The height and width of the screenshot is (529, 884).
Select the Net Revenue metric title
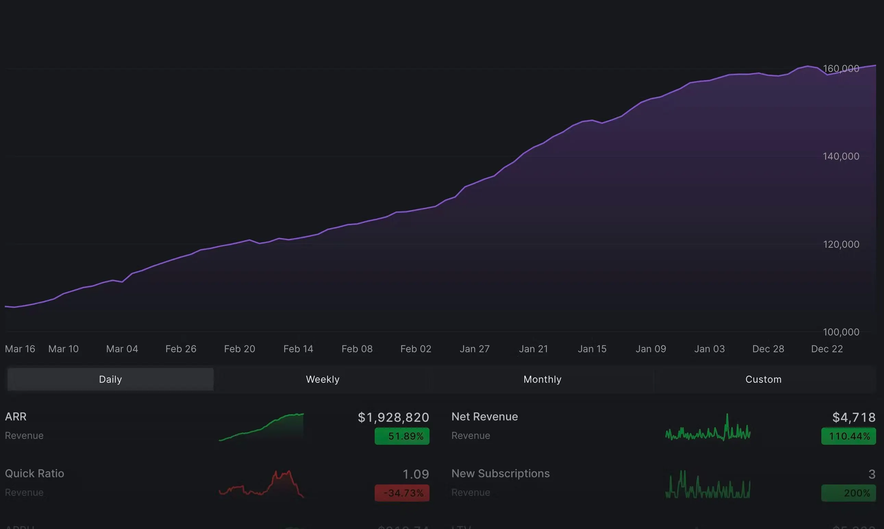pos(485,417)
